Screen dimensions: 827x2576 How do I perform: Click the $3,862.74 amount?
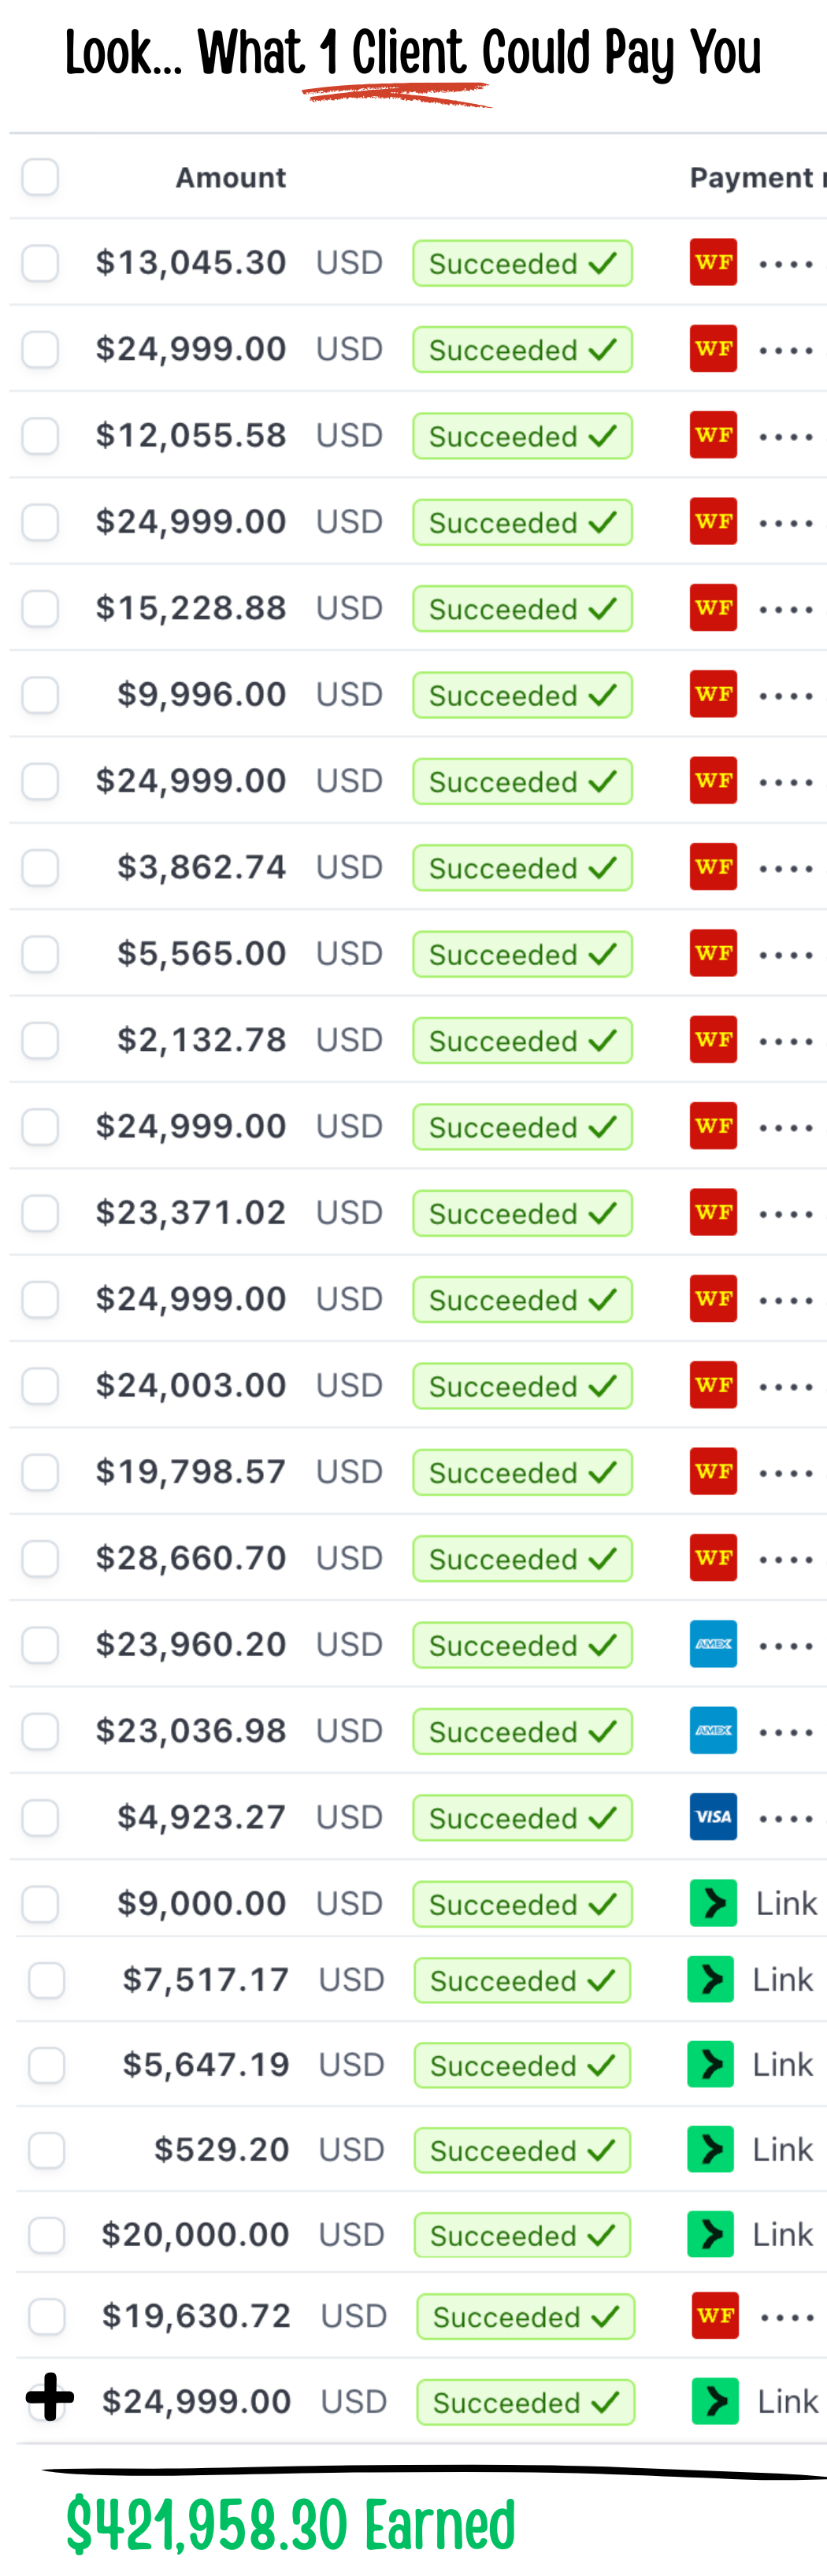coord(201,867)
